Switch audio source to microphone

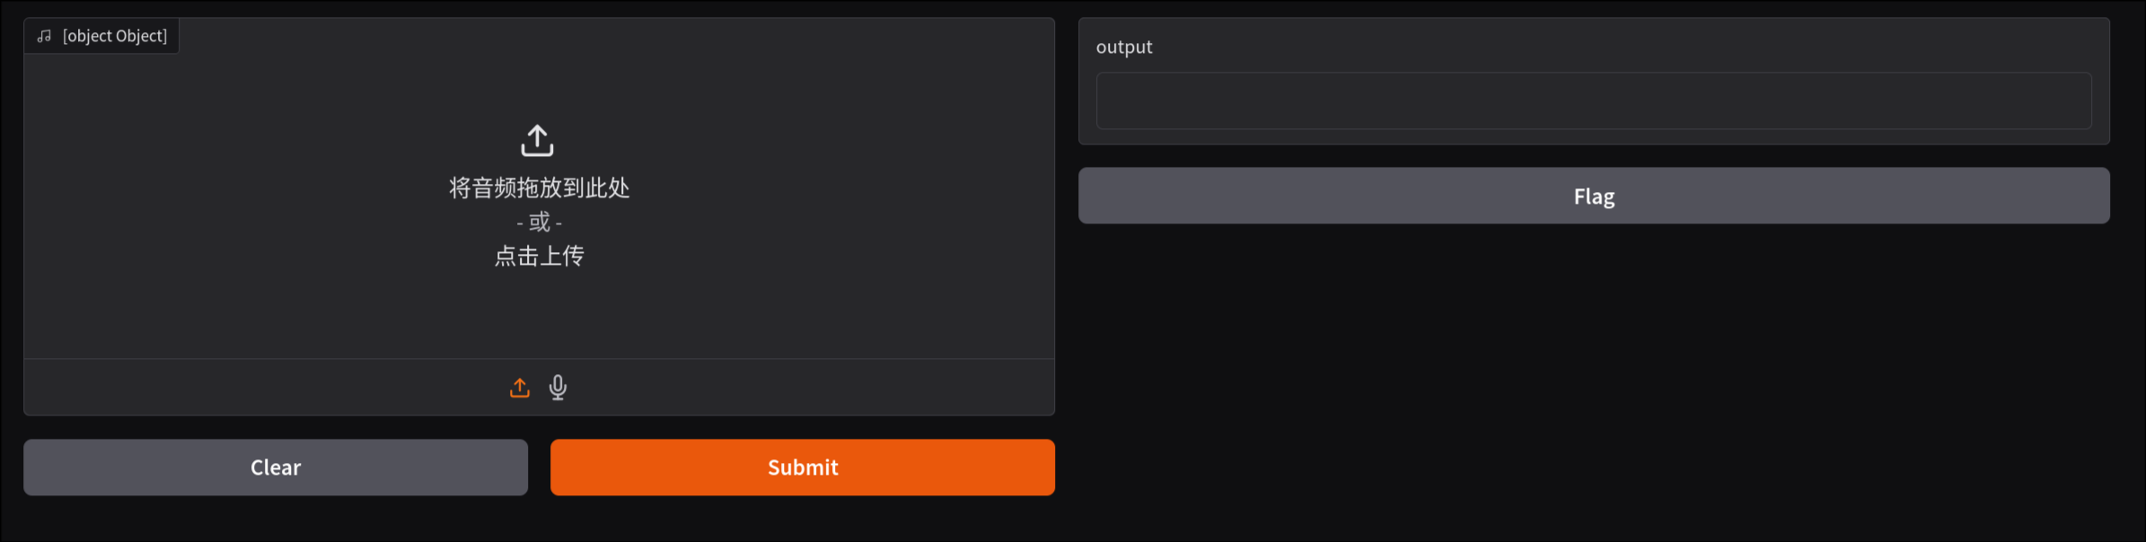click(558, 387)
